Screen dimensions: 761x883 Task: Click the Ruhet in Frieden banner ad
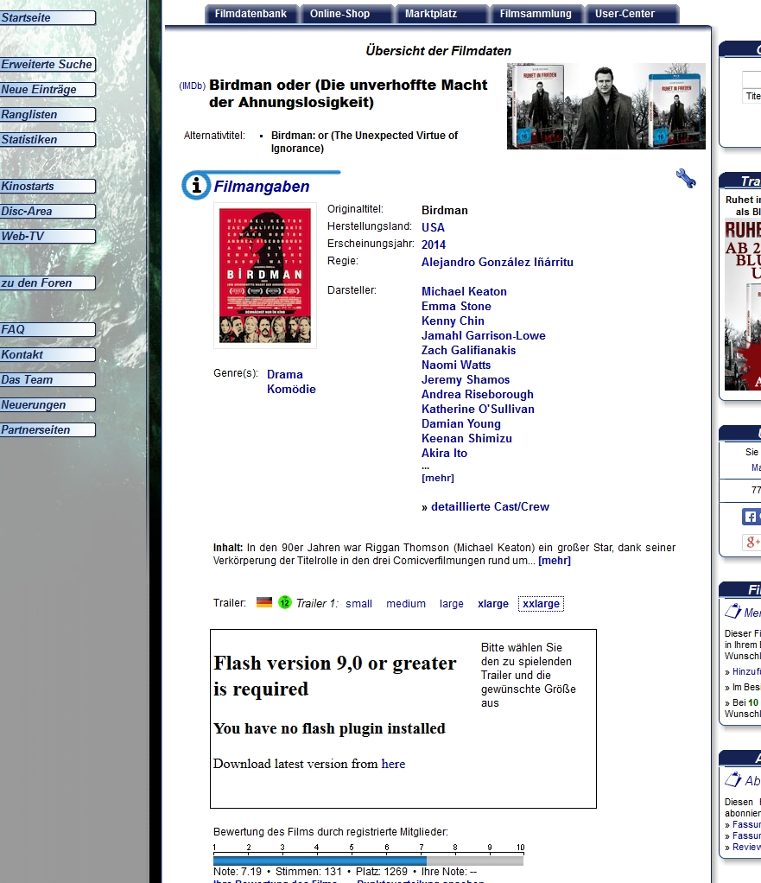click(x=606, y=106)
